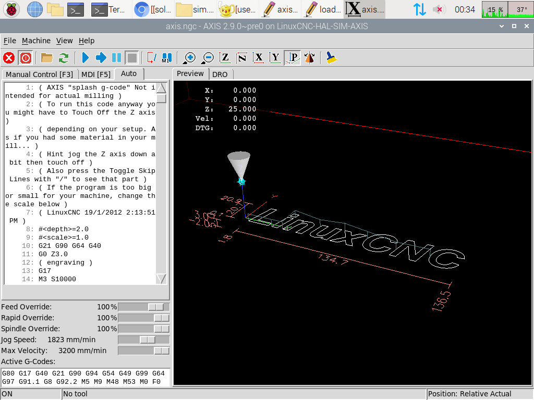Adjust the Spindle Override slider
This screenshot has height=400, width=534.
point(144,329)
